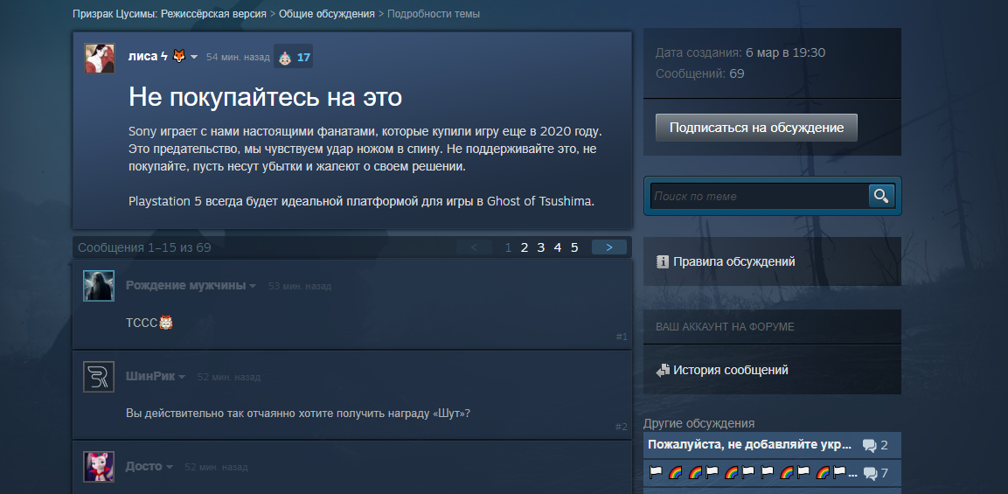Click ШинРик's 52 мин. назад timestamp
Screen dimensions: 1008x494
[229, 377]
